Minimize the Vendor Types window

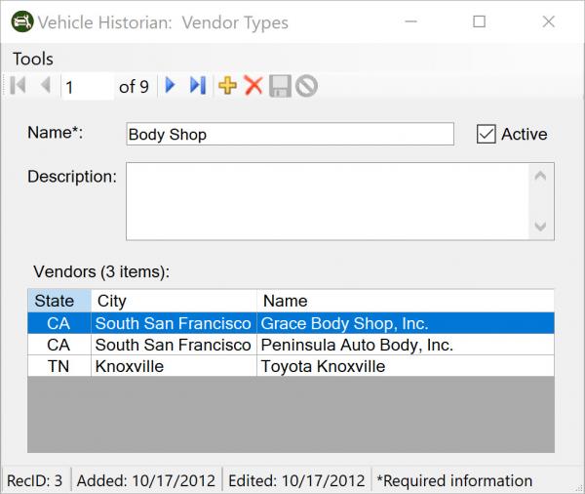point(410,21)
